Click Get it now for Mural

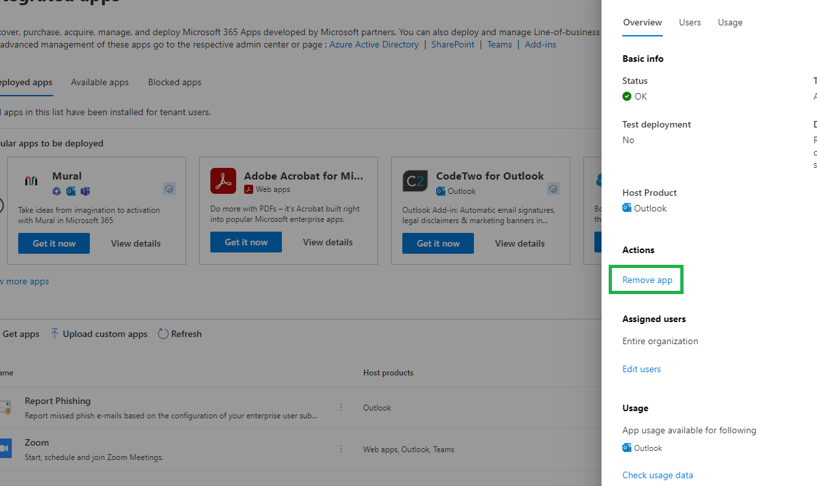(53, 243)
